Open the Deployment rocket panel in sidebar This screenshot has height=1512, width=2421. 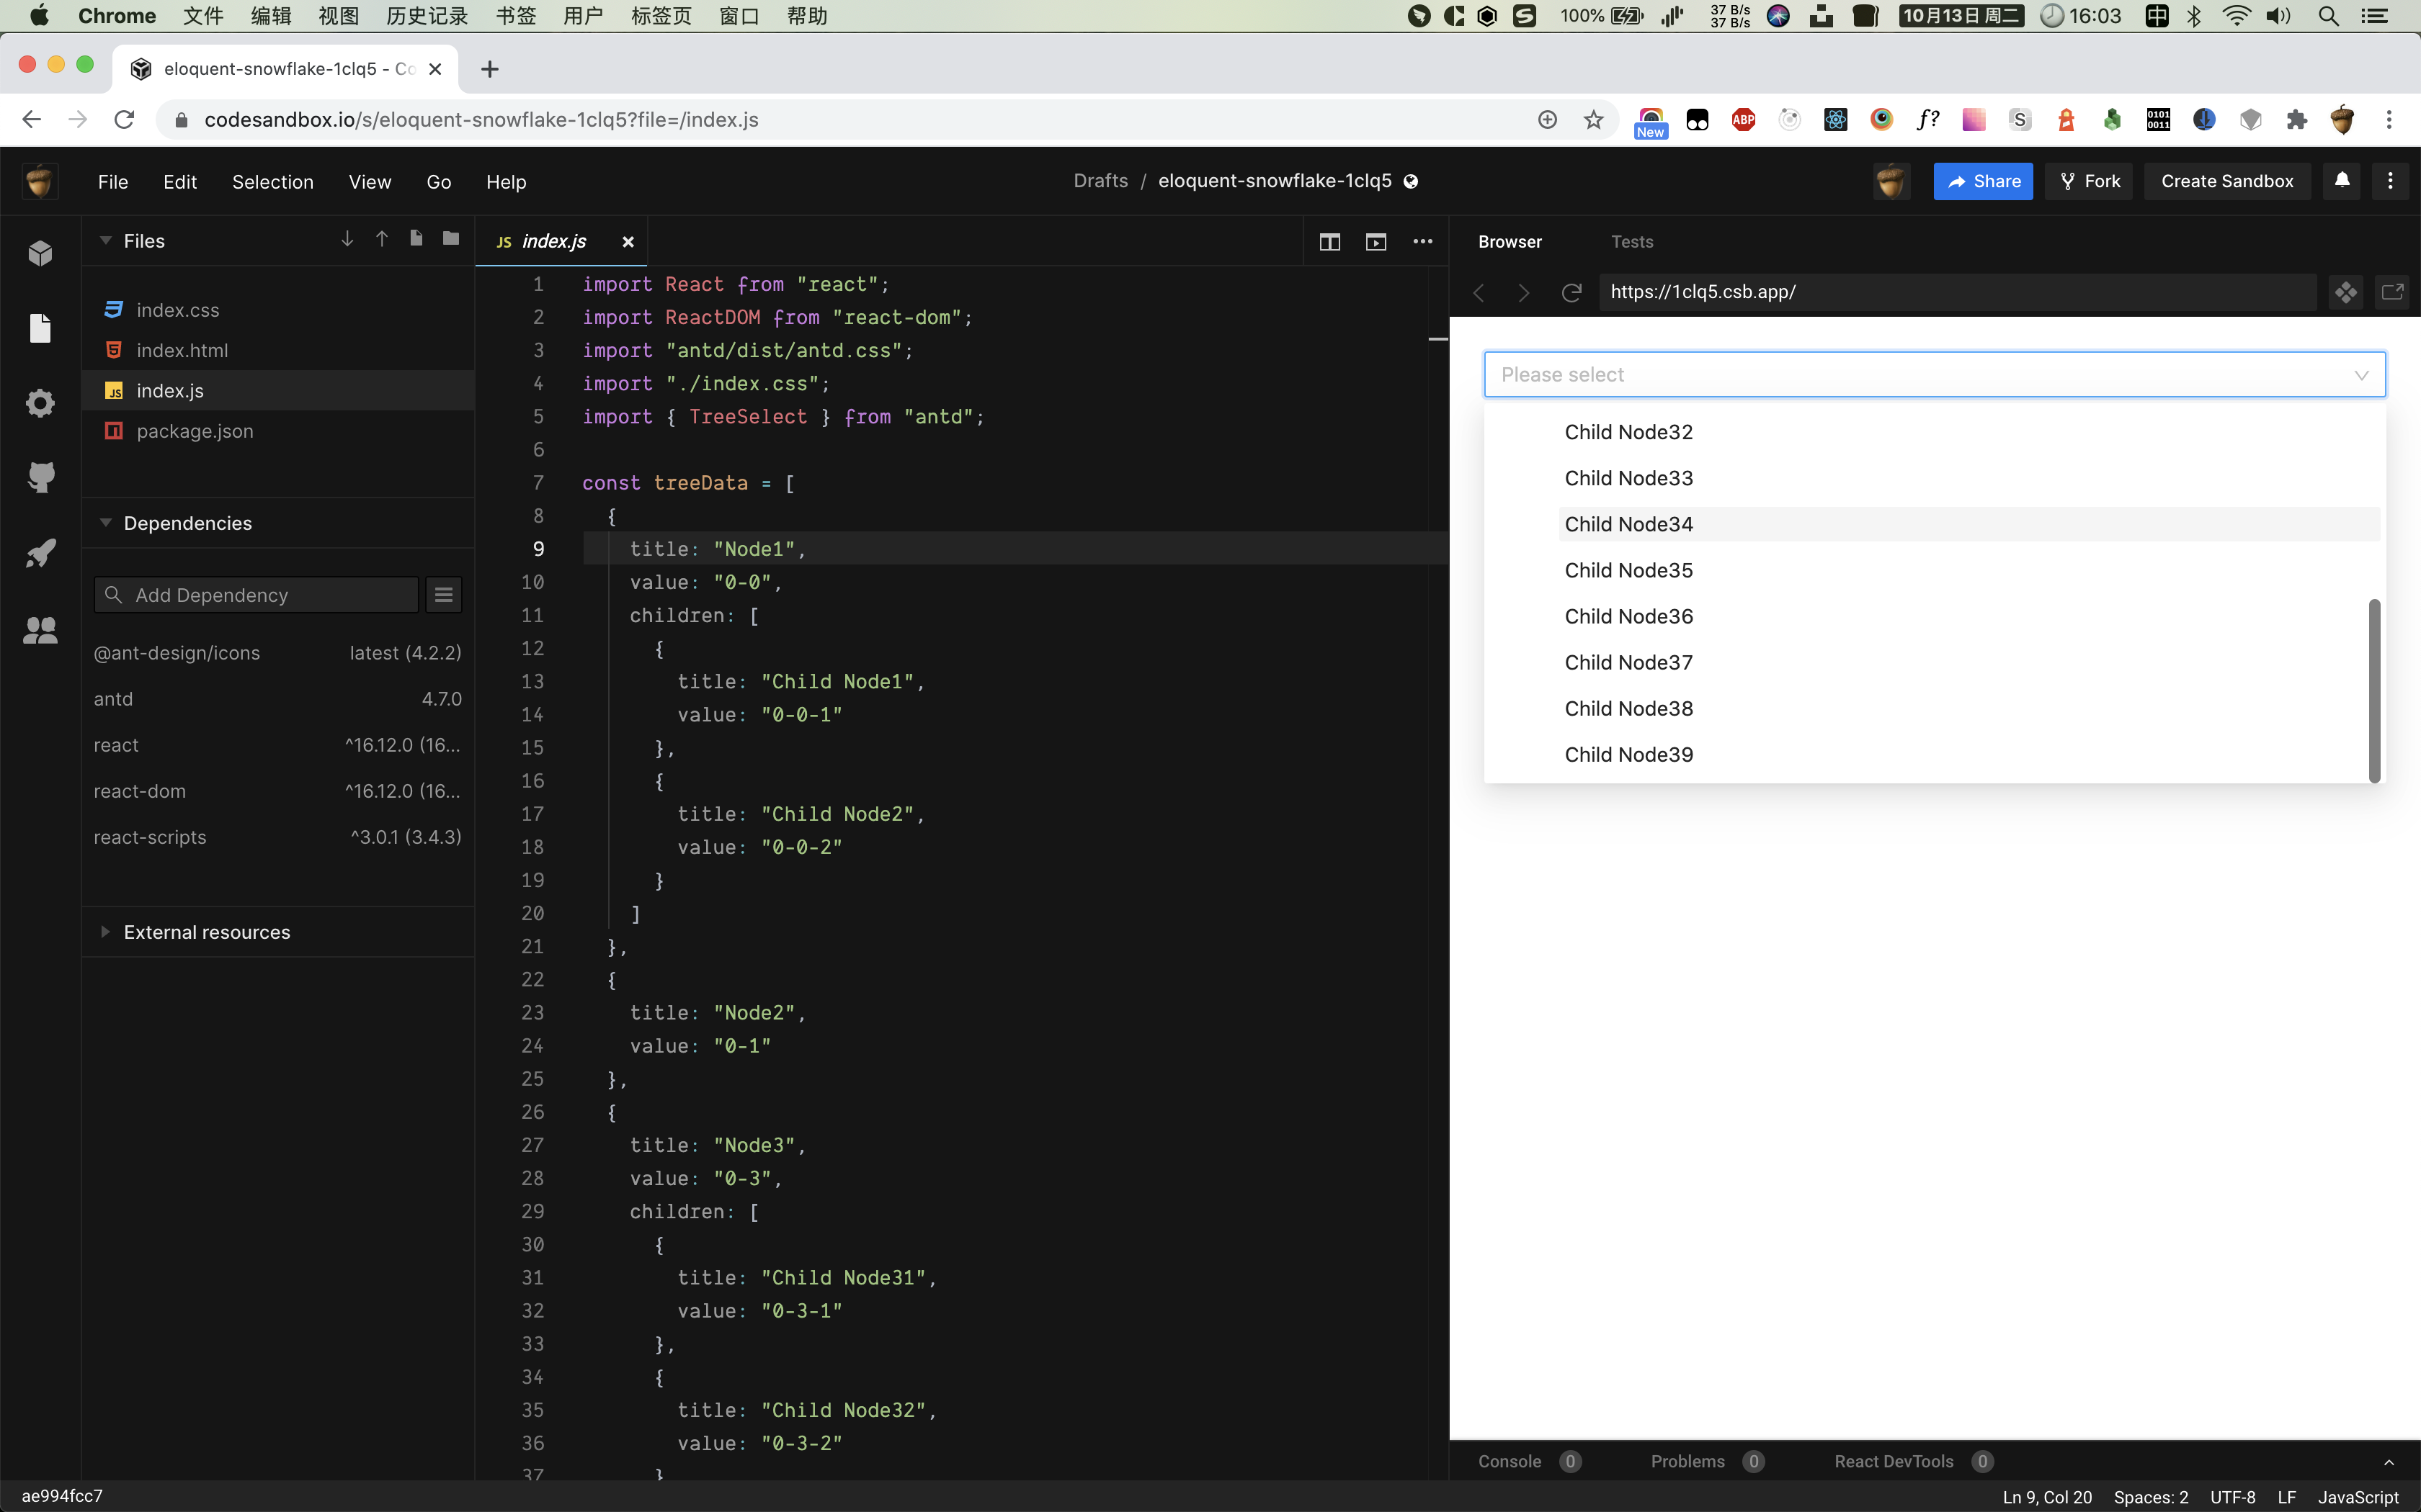(x=40, y=553)
